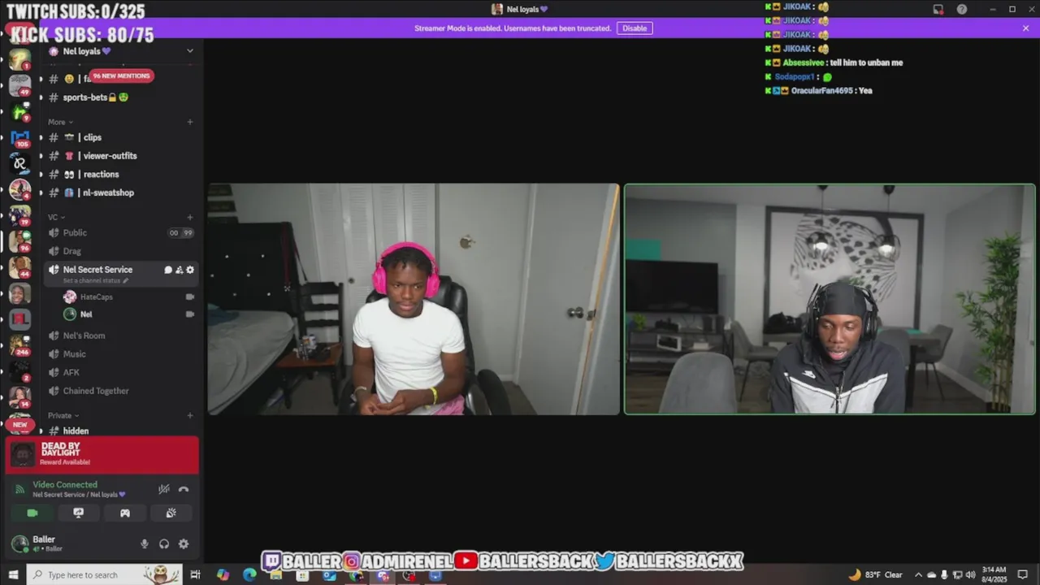This screenshot has height=585, width=1040.
Task: Open chat for Nel Secret Service channel
Action: tap(168, 270)
